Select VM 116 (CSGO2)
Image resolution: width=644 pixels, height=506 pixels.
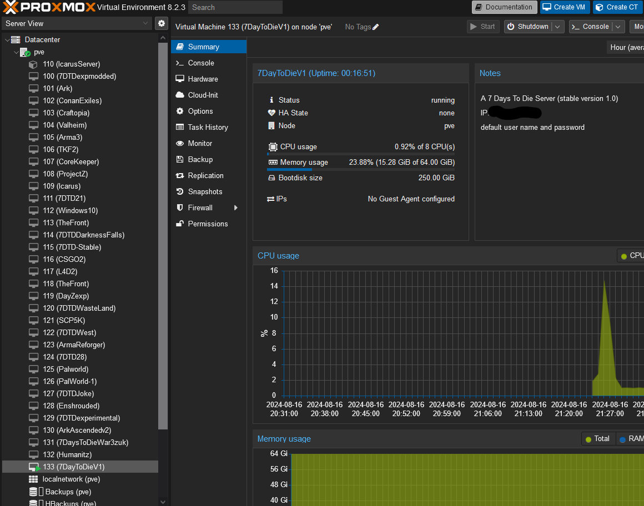point(80,259)
